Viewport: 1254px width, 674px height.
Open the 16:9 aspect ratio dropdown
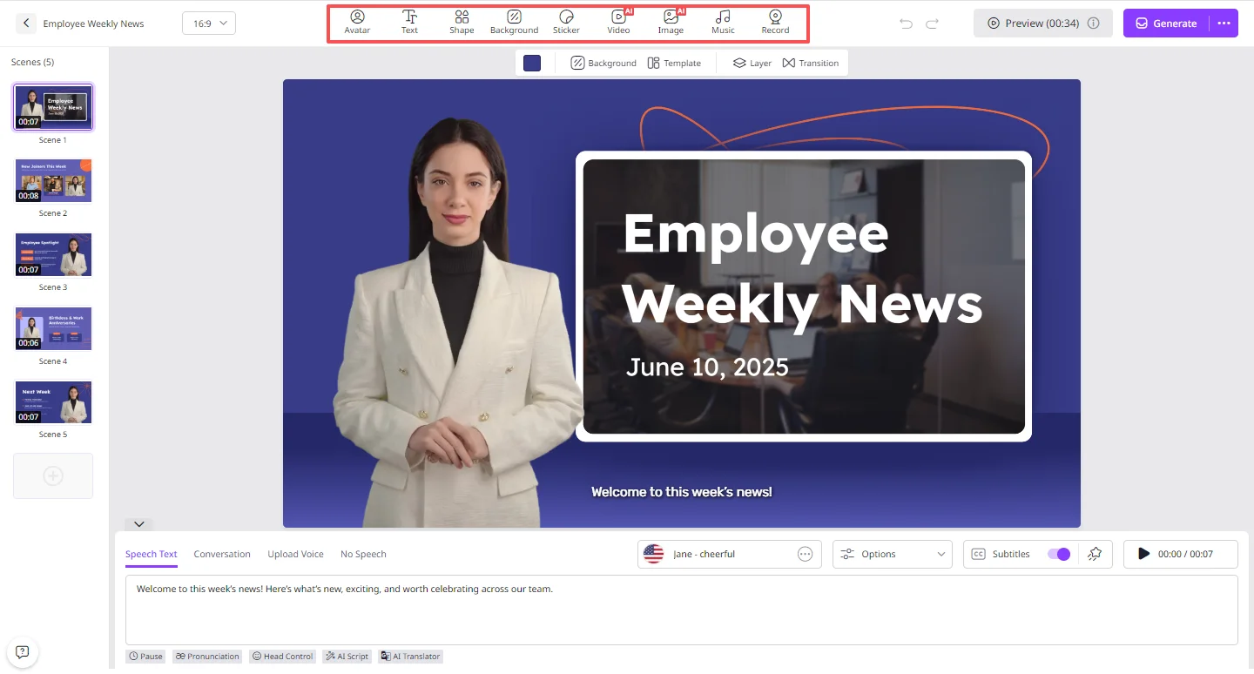[x=209, y=24]
